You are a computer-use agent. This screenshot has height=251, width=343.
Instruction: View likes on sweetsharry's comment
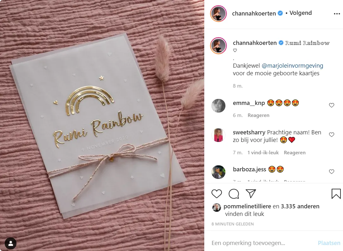(263, 152)
